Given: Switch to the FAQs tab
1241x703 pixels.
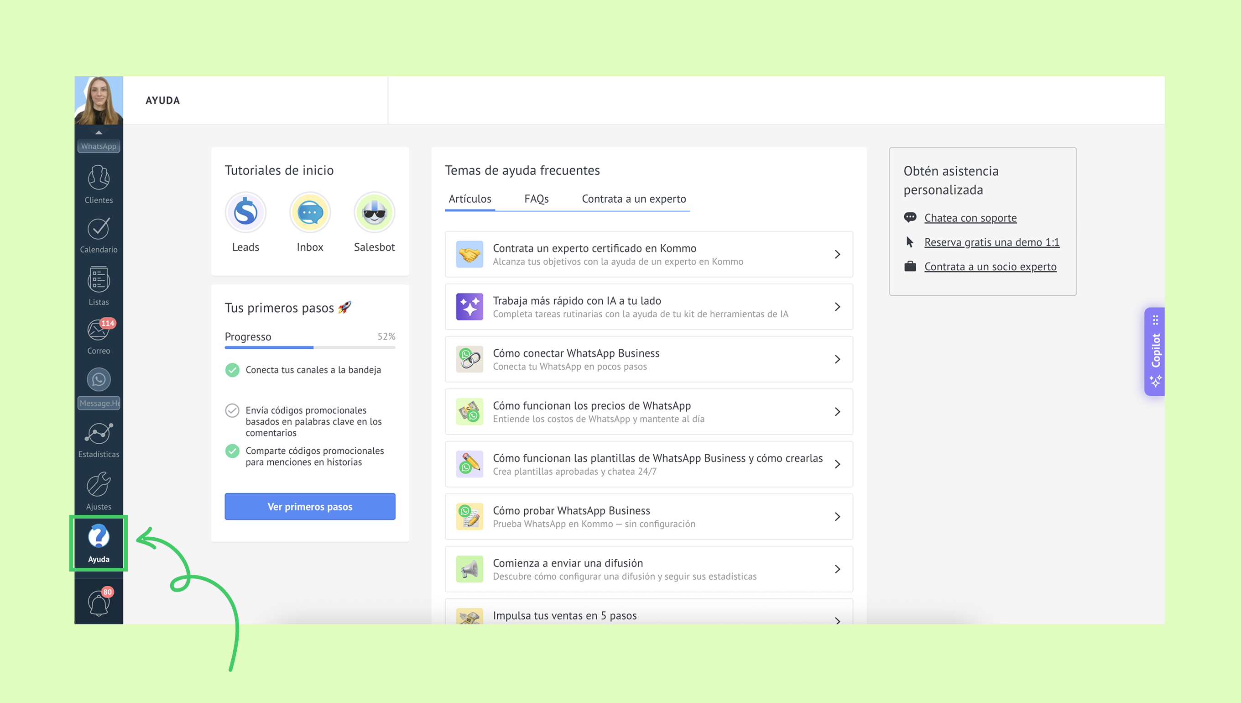Looking at the screenshot, I should tap(536, 199).
